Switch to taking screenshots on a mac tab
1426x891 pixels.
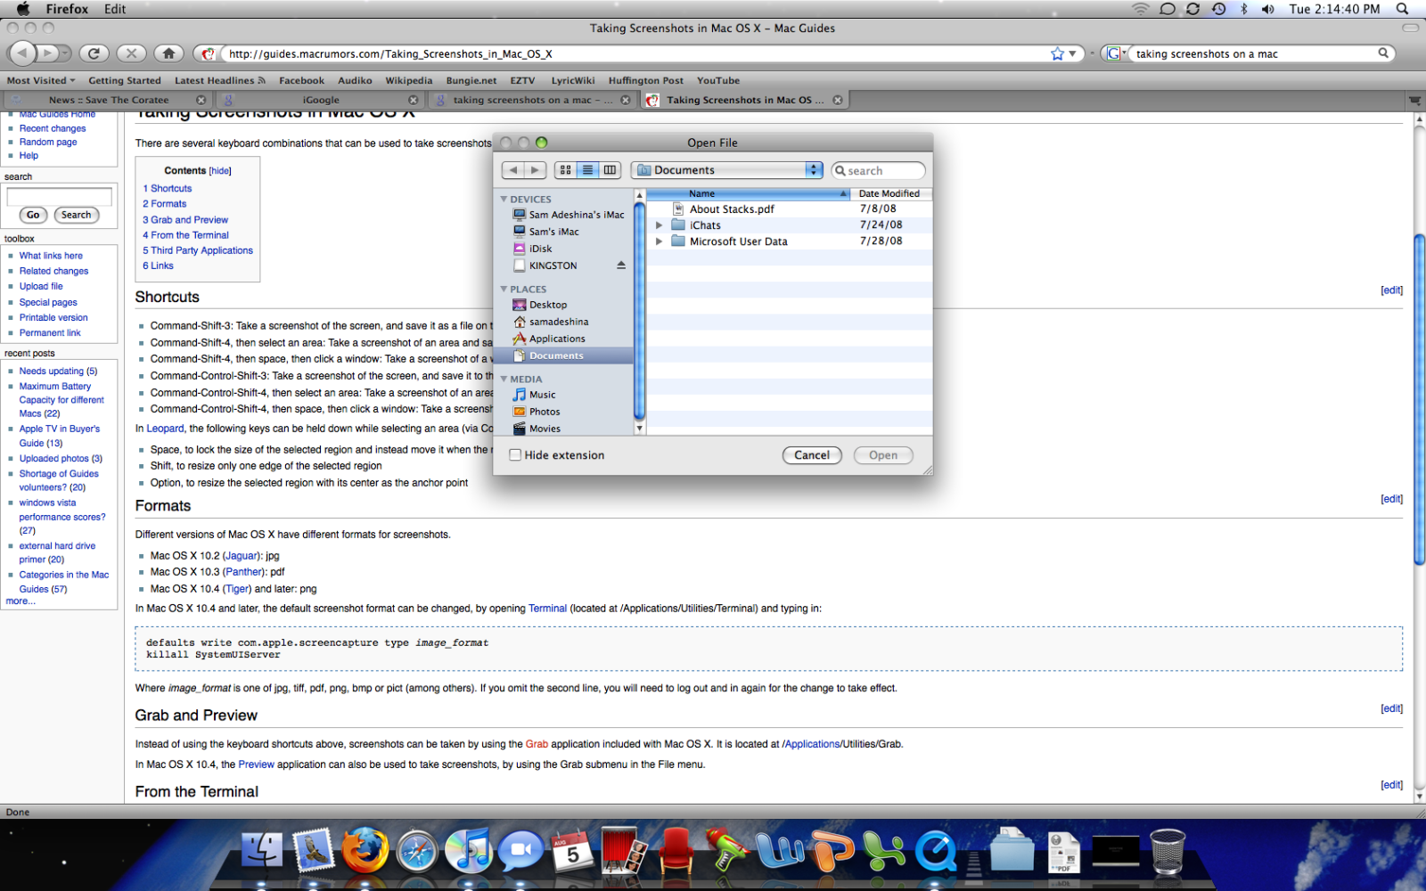tap(532, 100)
